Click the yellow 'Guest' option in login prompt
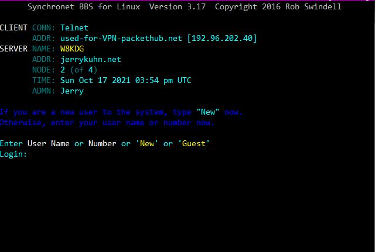 tap(194, 143)
